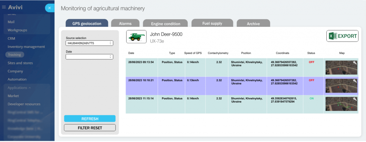Click the Map column header

[x=342, y=53]
